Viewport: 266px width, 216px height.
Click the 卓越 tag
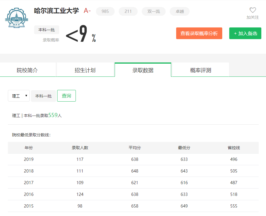pyautogui.click(x=180, y=11)
